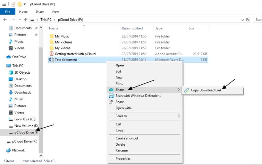Click the Network icon in sidebar
This screenshot has width=262, height=165.
pos(9,150)
